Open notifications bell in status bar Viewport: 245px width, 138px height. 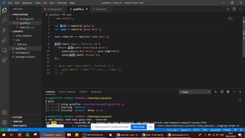coord(241,130)
